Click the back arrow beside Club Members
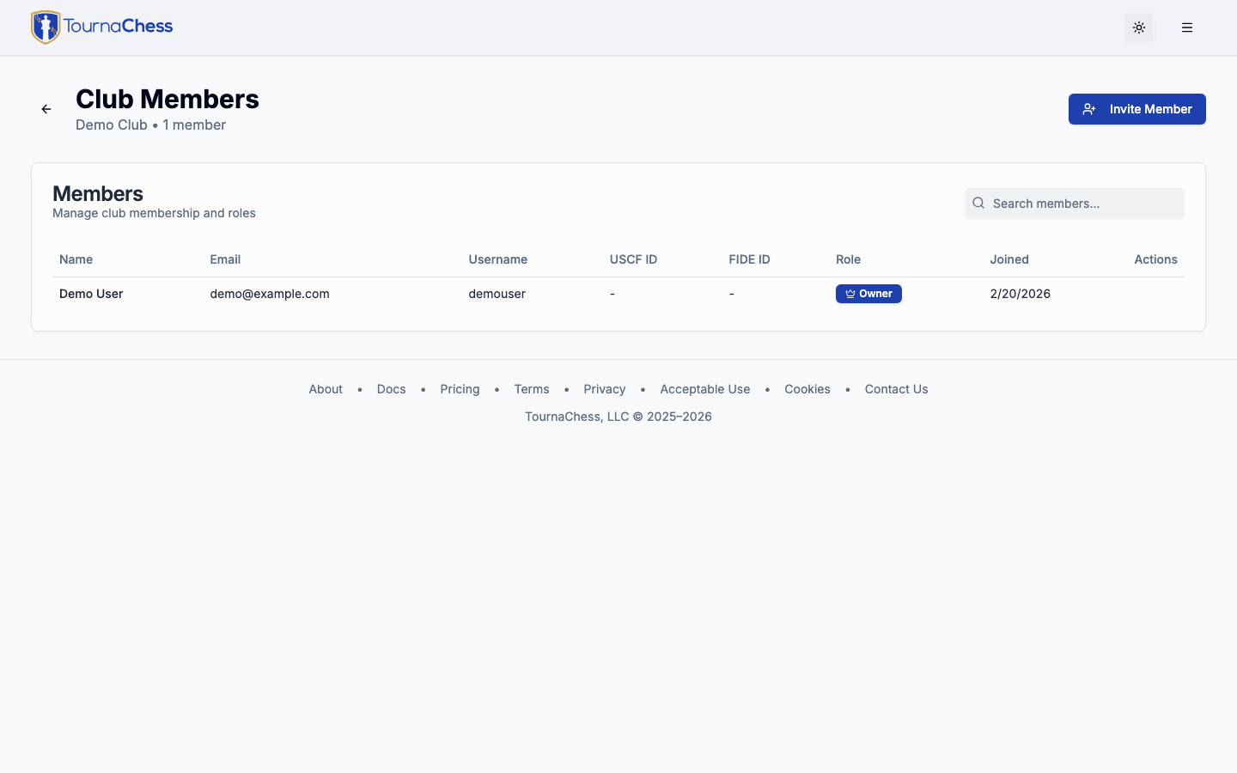This screenshot has width=1237, height=773. pos(46,109)
